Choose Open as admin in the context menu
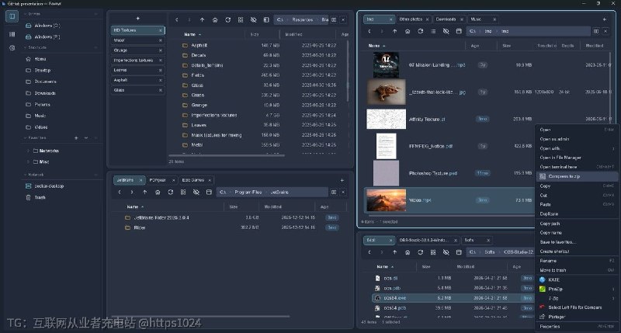 click(x=577, y=139)
